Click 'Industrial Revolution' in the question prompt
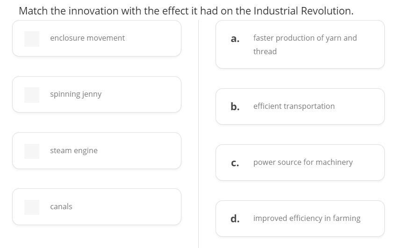Screen dimensions: 396x248 click(303, 11)
